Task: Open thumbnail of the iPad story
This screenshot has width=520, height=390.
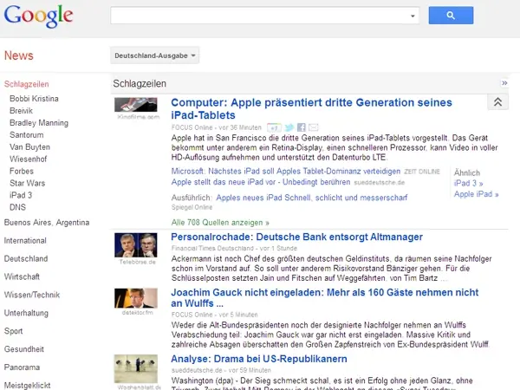Action: click(136, 105)
